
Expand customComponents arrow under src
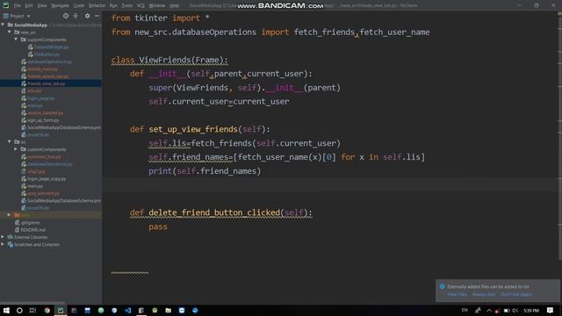pos(16,149)
